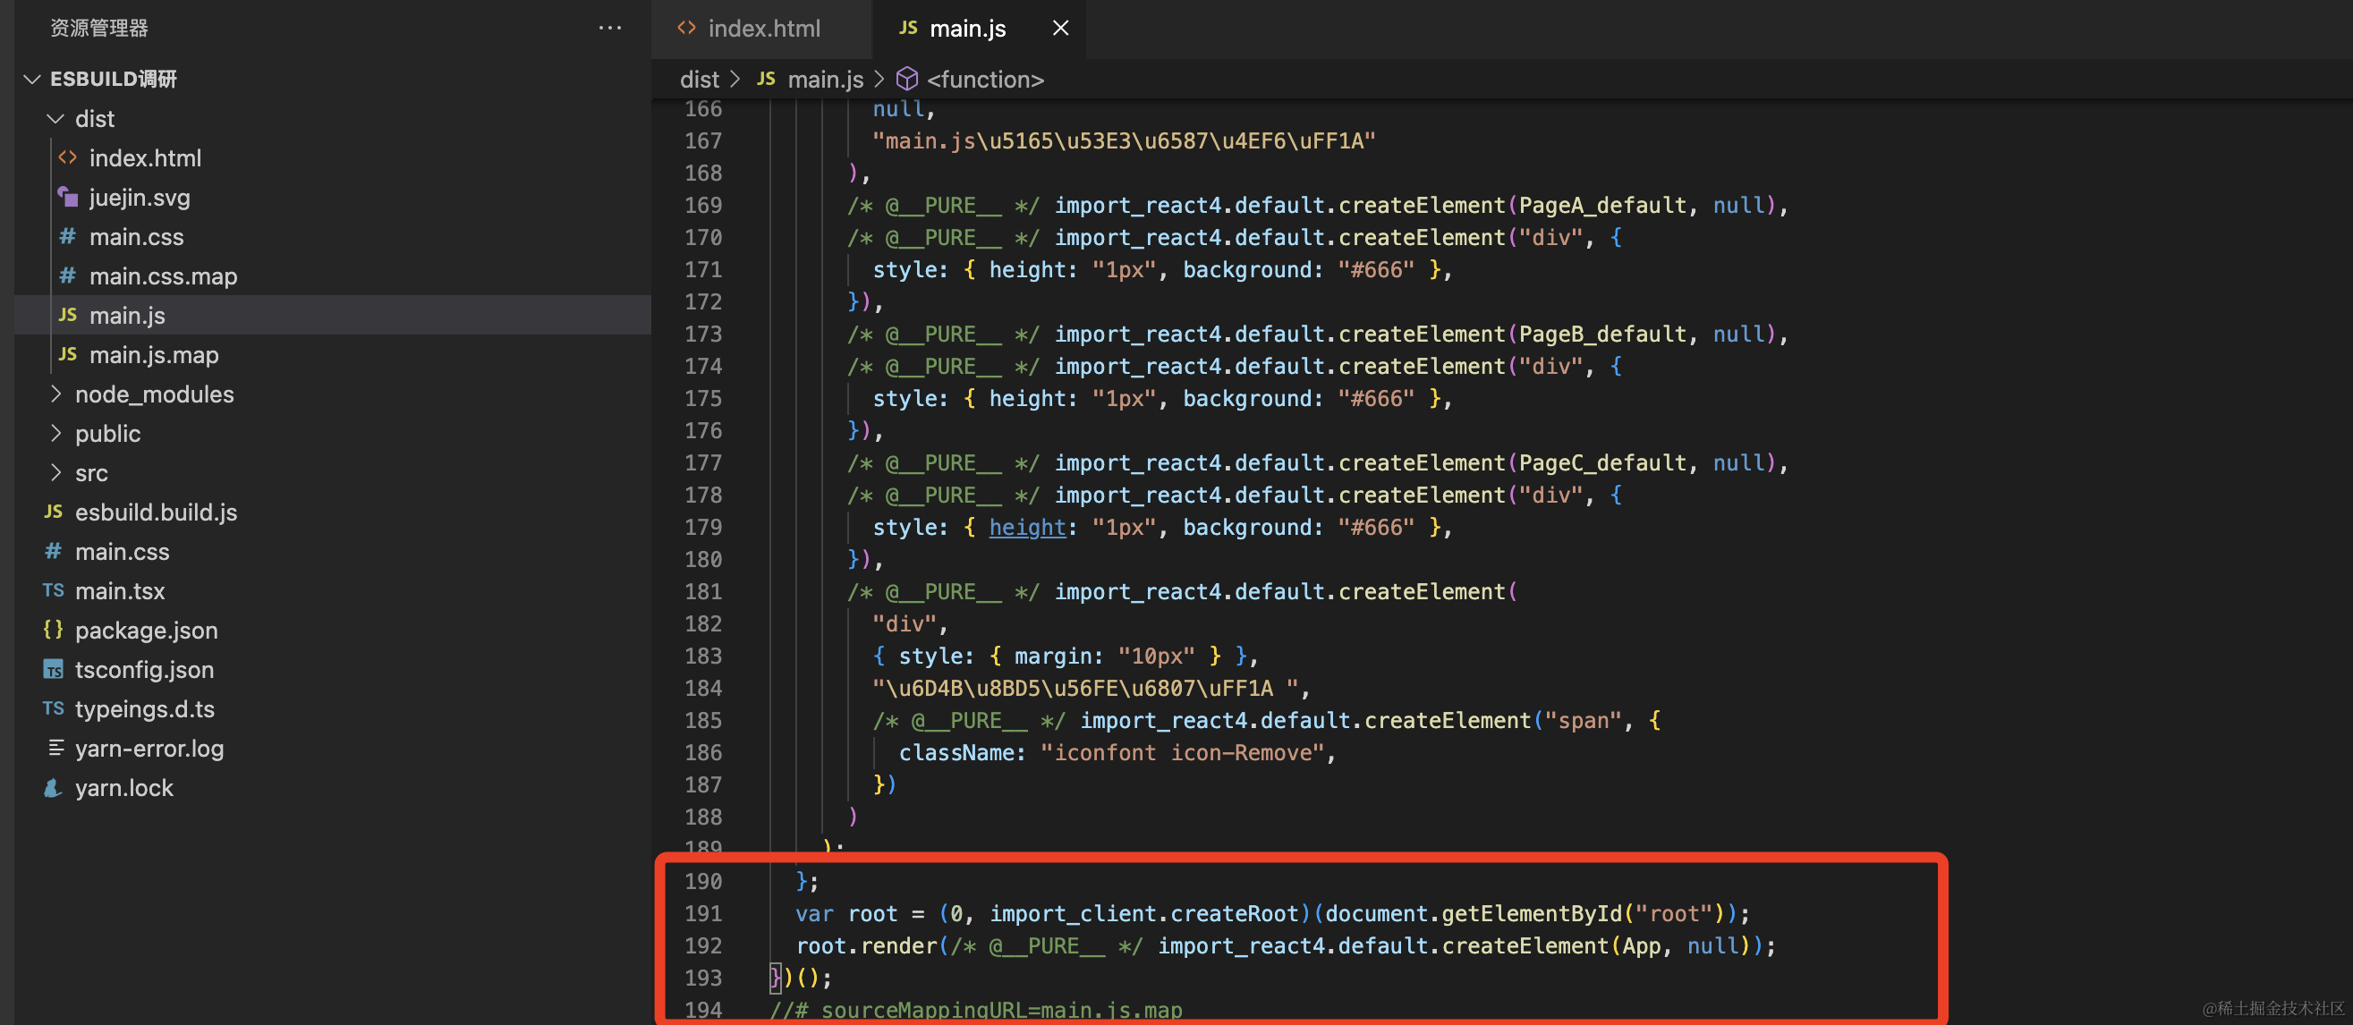
Task: Open package.json file
Action: tap(146, 630)
